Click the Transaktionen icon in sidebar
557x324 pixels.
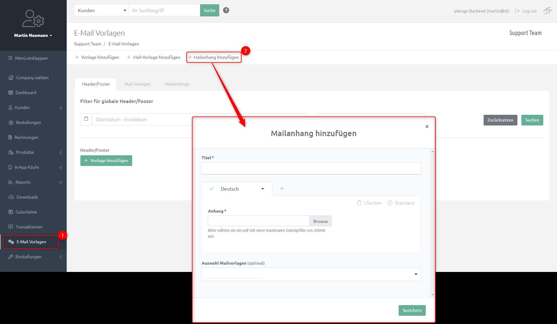click(x=11, y=227)
